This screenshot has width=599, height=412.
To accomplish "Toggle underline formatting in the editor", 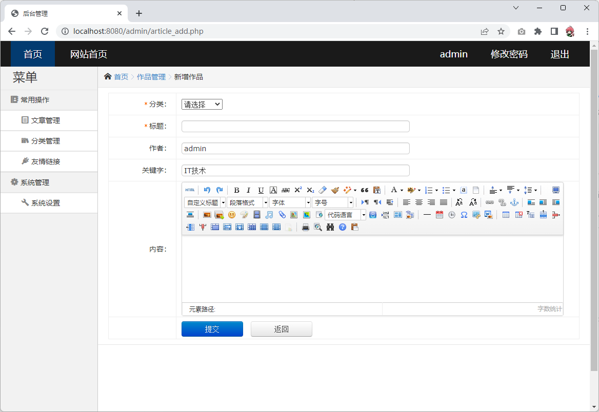I will point(261,190).
